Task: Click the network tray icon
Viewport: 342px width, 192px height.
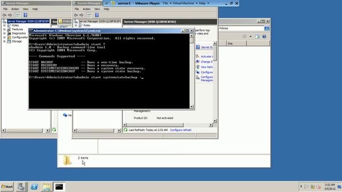Action: click(x=313, y=187)
